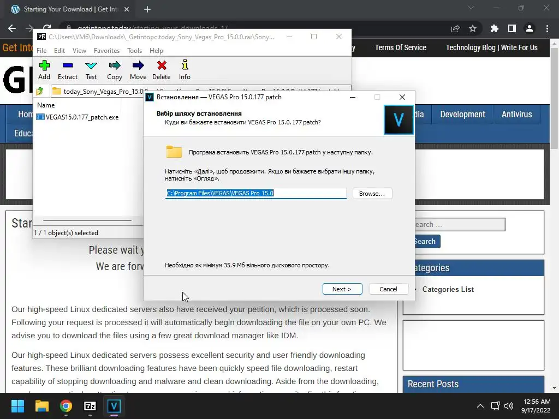The height and width of the screenshot is (419, 559).
Task: Open a new Chrome tab
Action: pos(147,9)
